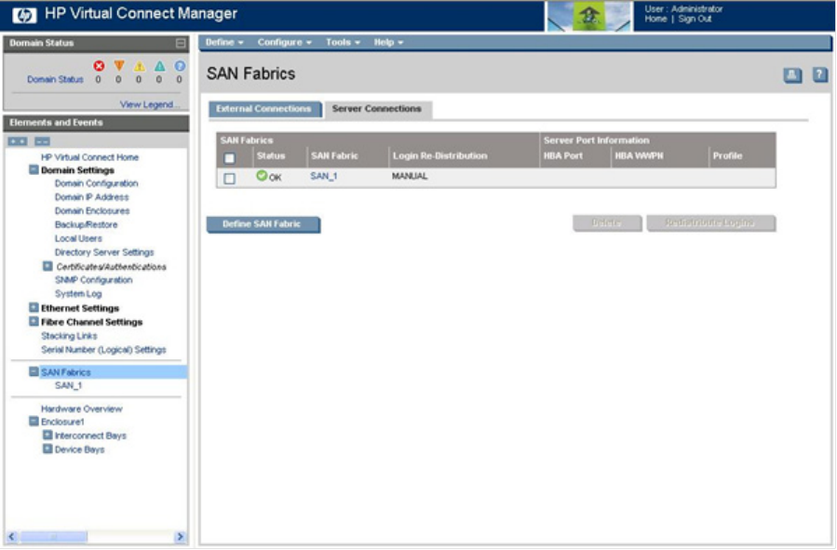
Task: Switch to the External Connections tab
Action: click(263, 109)
